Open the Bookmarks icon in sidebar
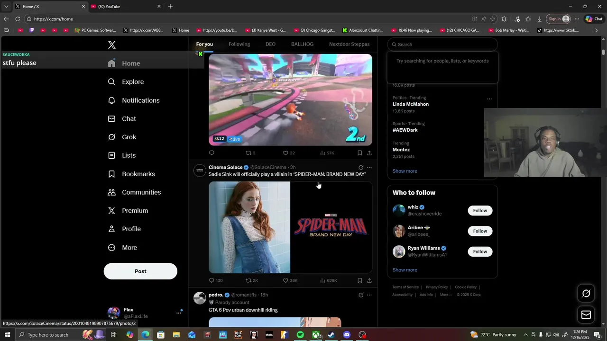The image size is (607, 341). point(111,174)
